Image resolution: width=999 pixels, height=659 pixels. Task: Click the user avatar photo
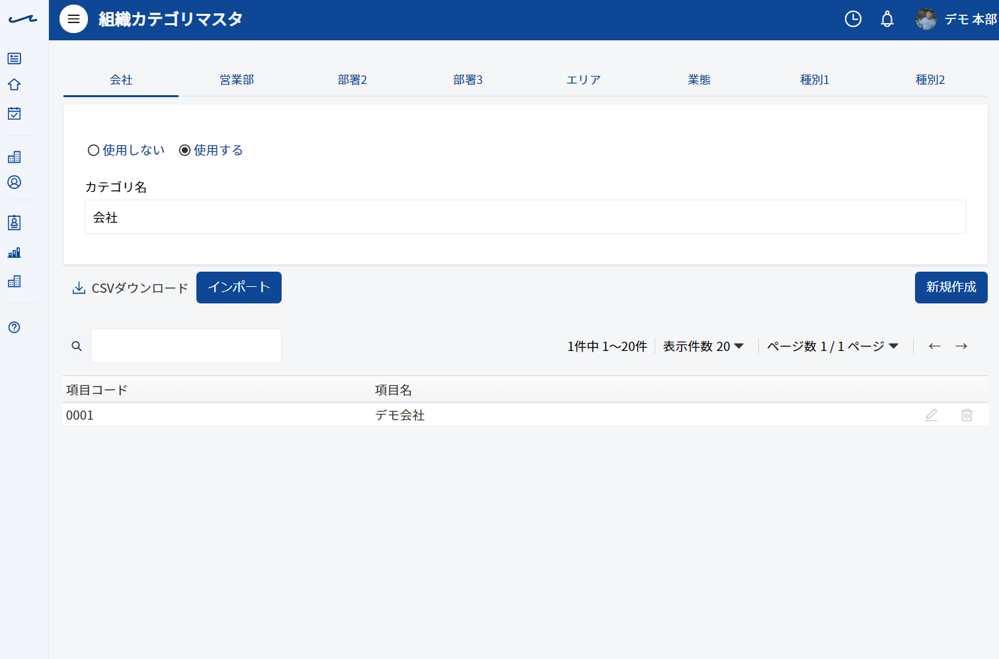pyautogui.click(x=926, y=19)
